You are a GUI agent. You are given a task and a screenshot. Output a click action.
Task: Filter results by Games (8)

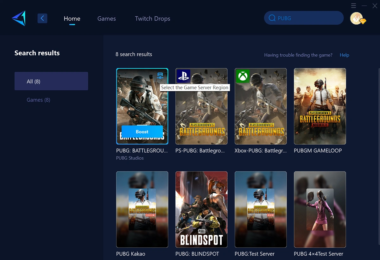coord(38,100)
